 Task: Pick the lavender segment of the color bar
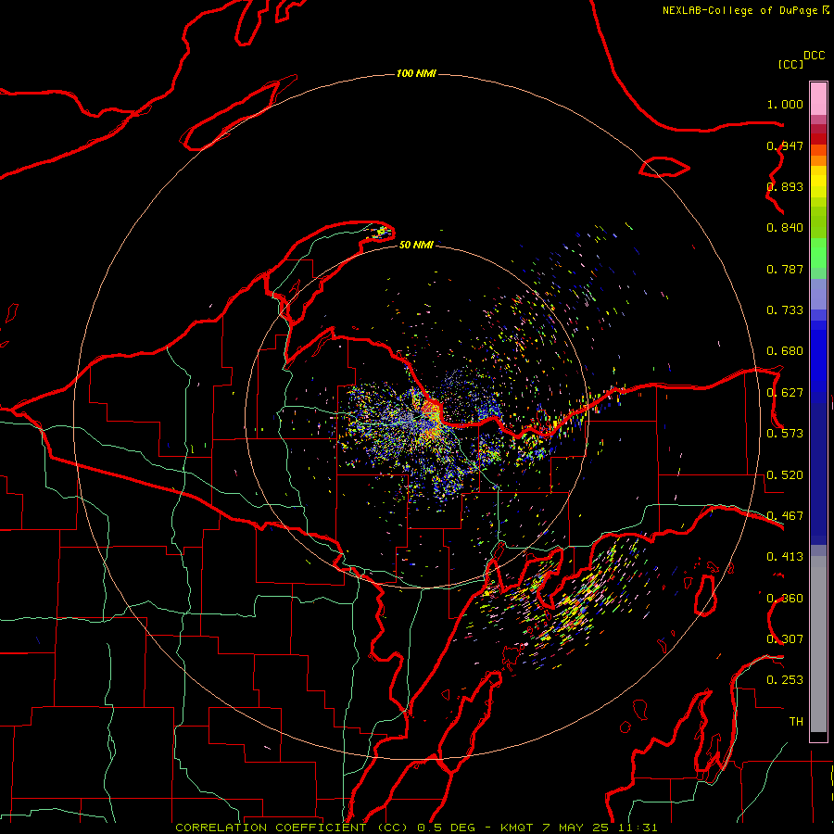tap(818, 294)
